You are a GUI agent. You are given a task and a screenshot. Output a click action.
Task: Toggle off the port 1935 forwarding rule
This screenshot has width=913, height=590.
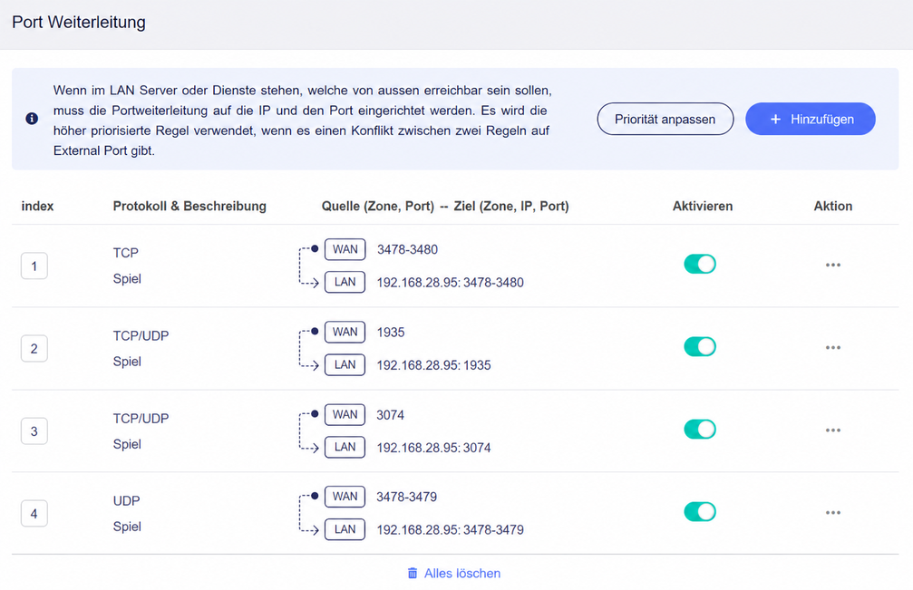pyautogui.click(x=699, y=347)
